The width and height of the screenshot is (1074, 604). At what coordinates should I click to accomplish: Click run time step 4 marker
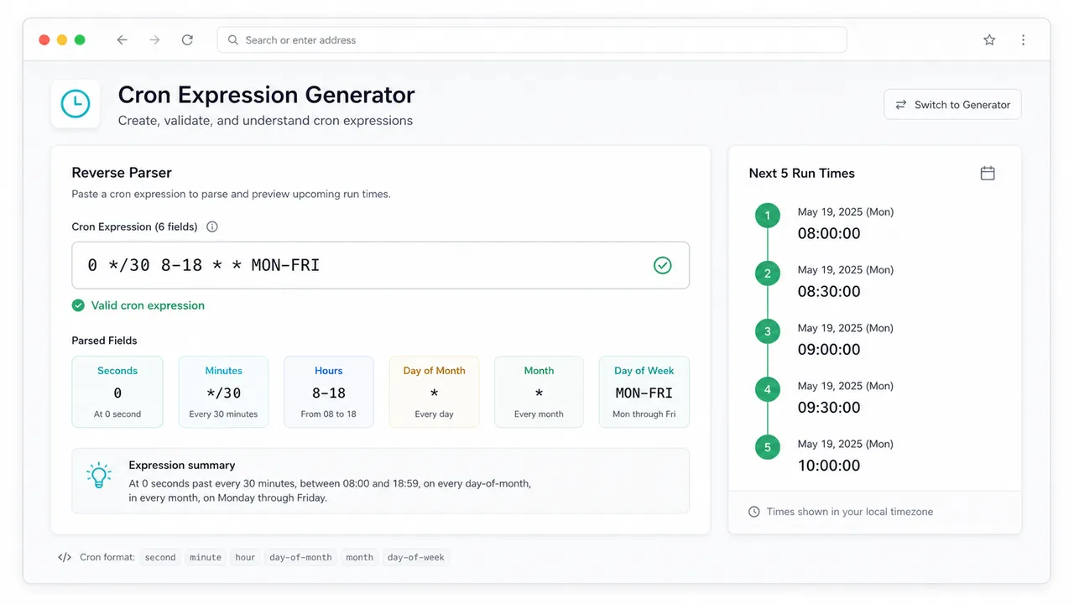(767, 389)
